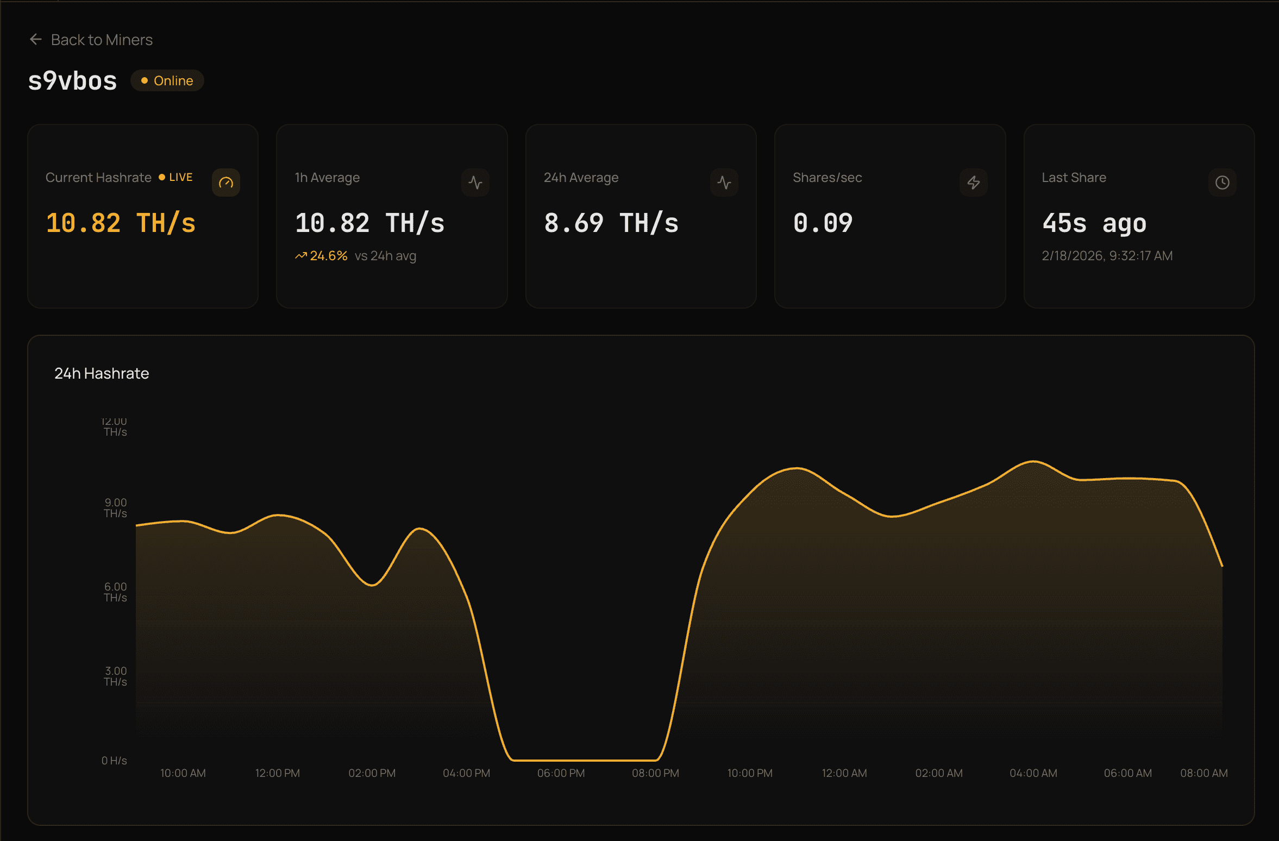Click the waveform icon on 1h Average card
The height and width of the screenshot is (841, 1279).
475,183
